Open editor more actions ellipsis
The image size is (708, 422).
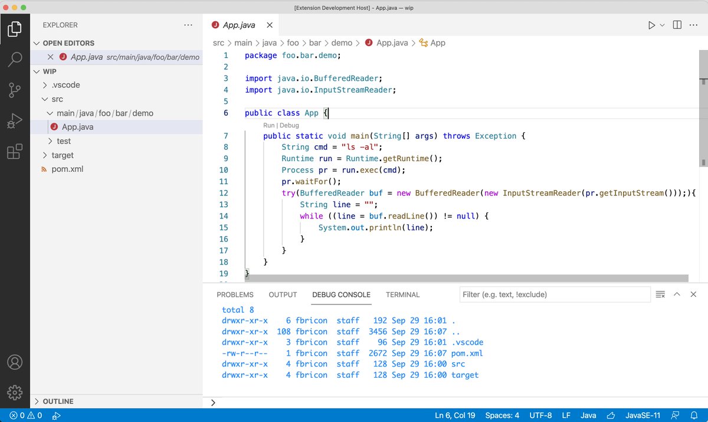click(694, 25)
